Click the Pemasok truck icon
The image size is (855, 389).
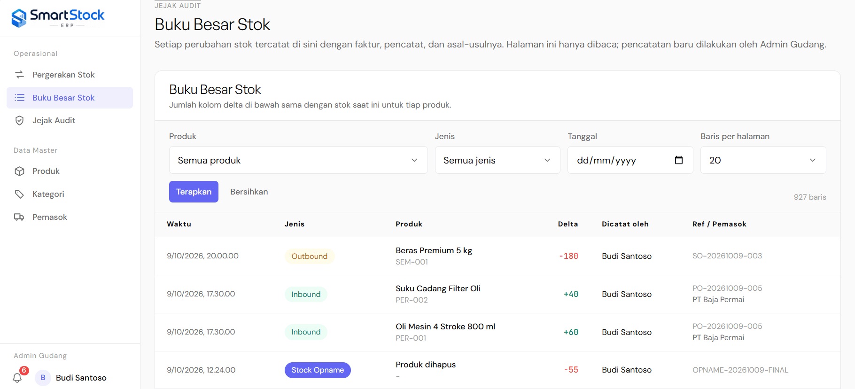tap(19, 217)
